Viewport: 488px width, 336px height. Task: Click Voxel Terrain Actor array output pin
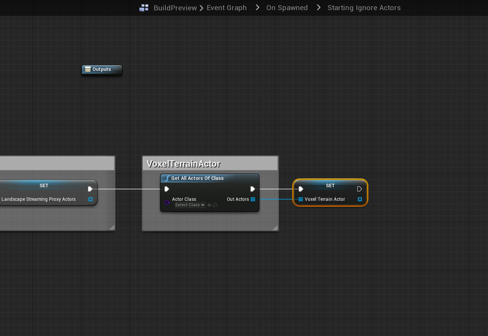coord(360,199)
